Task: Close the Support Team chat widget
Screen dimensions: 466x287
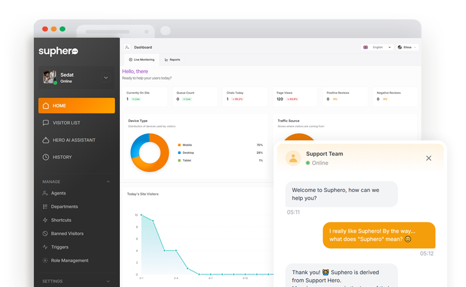Action: [x=429, y=158]
